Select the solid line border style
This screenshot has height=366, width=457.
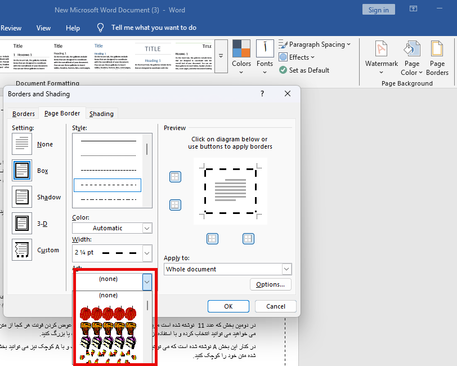(x=109, y=141)
